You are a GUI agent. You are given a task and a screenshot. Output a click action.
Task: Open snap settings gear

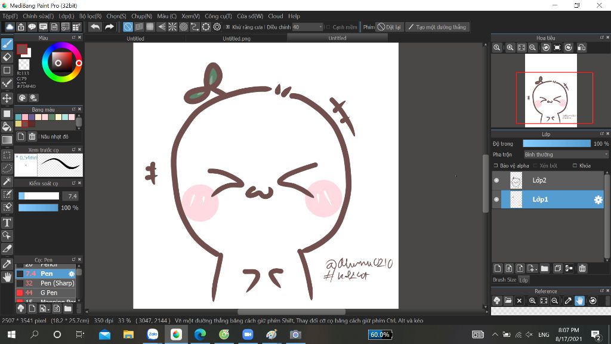217,27
